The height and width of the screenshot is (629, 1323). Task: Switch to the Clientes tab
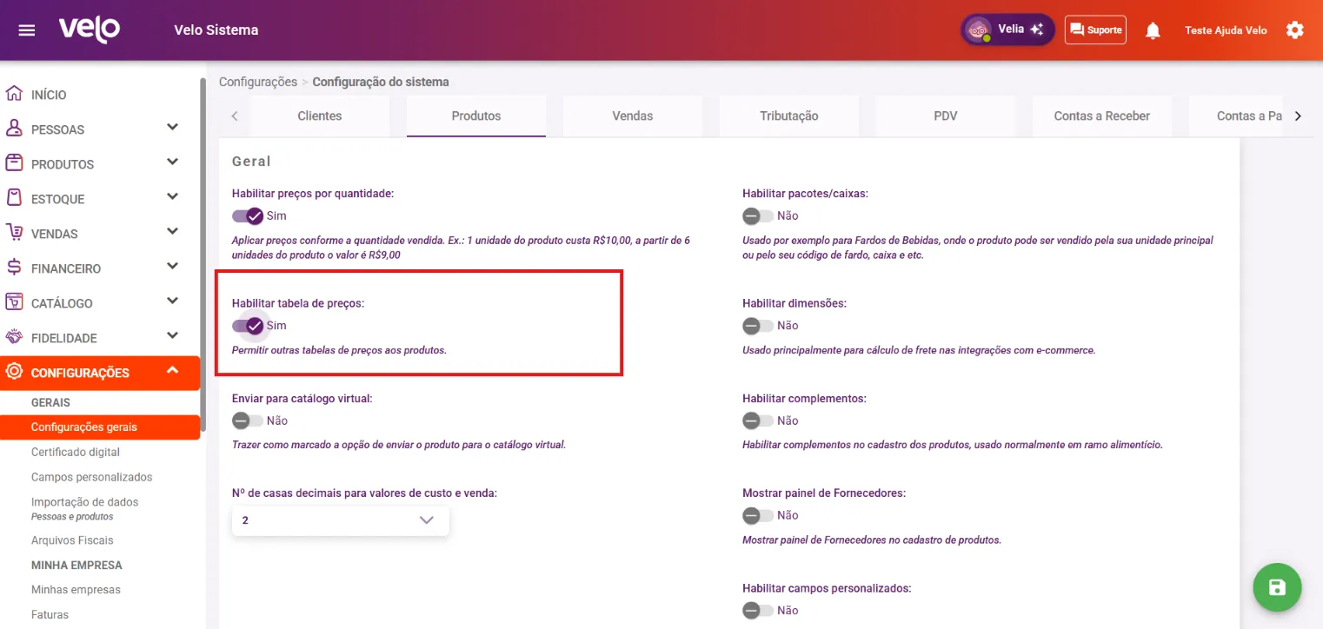coord(320,116)
